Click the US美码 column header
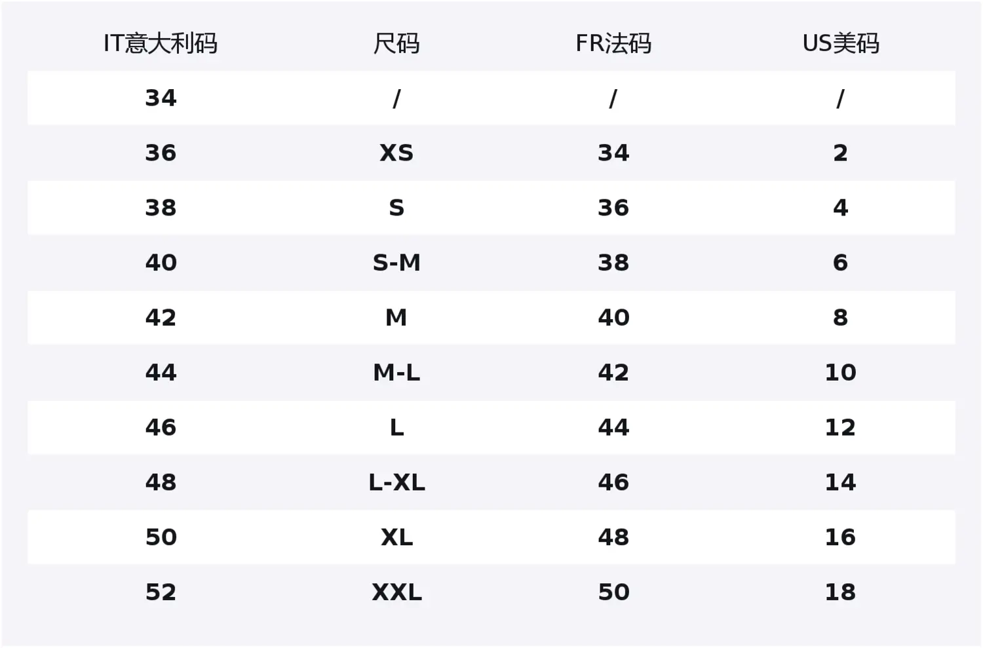Image resolution: width=983 pixels, height=648 pixels. click(841, 43)
